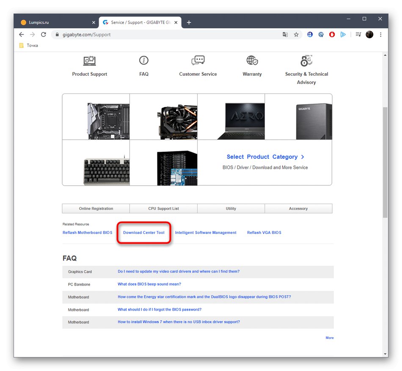402x371 pixels.
Task: Open install Windows 7 USB driver question
Action: coord(179,322)
